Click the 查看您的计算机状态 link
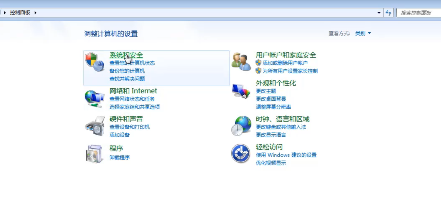The width and height of the screenshot is (441, 218). 132,63
